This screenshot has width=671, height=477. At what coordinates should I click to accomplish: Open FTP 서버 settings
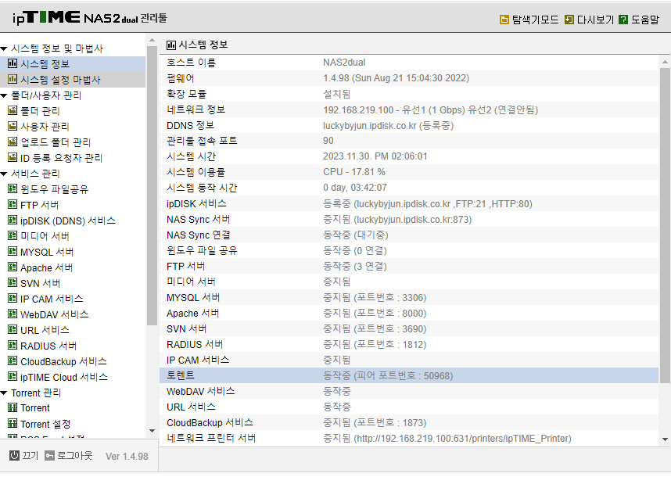[x=39, y=205]
